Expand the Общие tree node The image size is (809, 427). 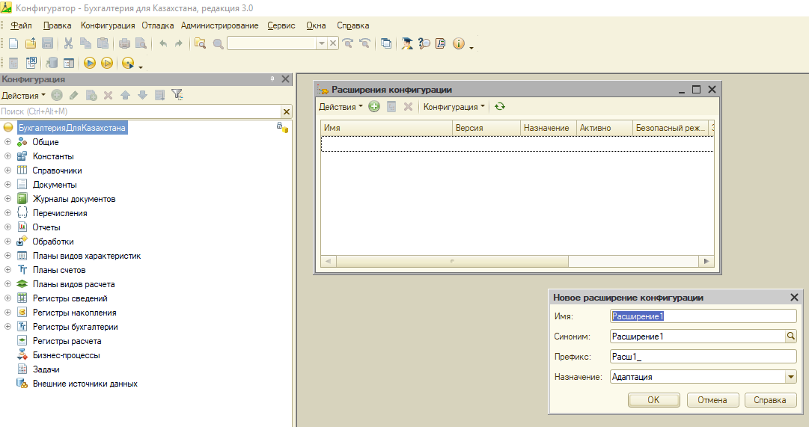[7, 142]
